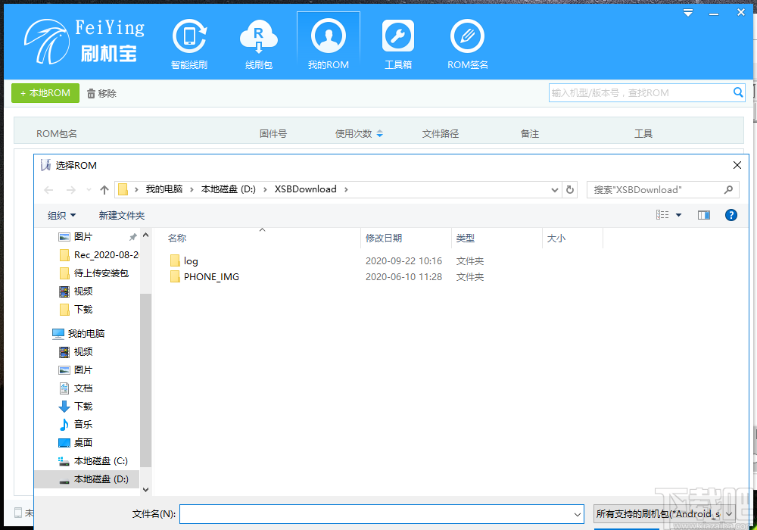Close the 选择ROM dialog
Image resolution: width=757 pixels, height=530 pixels.
click(737, 165)
